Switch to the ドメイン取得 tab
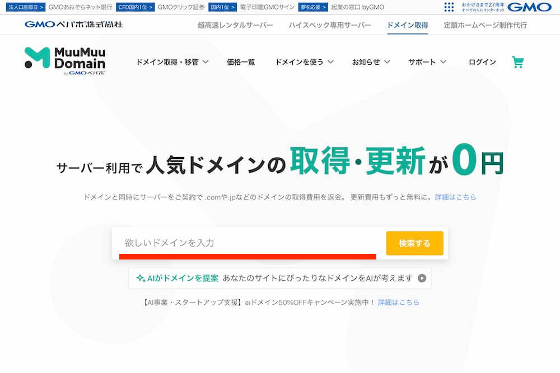 (x=407, y=25)
